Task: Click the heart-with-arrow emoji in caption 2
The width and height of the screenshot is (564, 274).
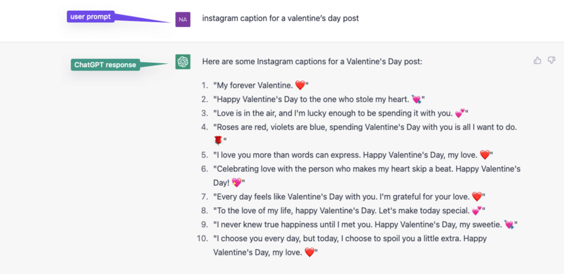Action: [417, 99]
